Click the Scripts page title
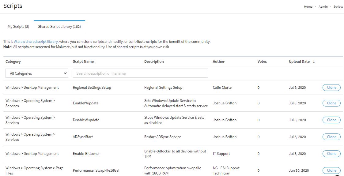The height and width of the screenshot is (176, 344). (13, 6)
